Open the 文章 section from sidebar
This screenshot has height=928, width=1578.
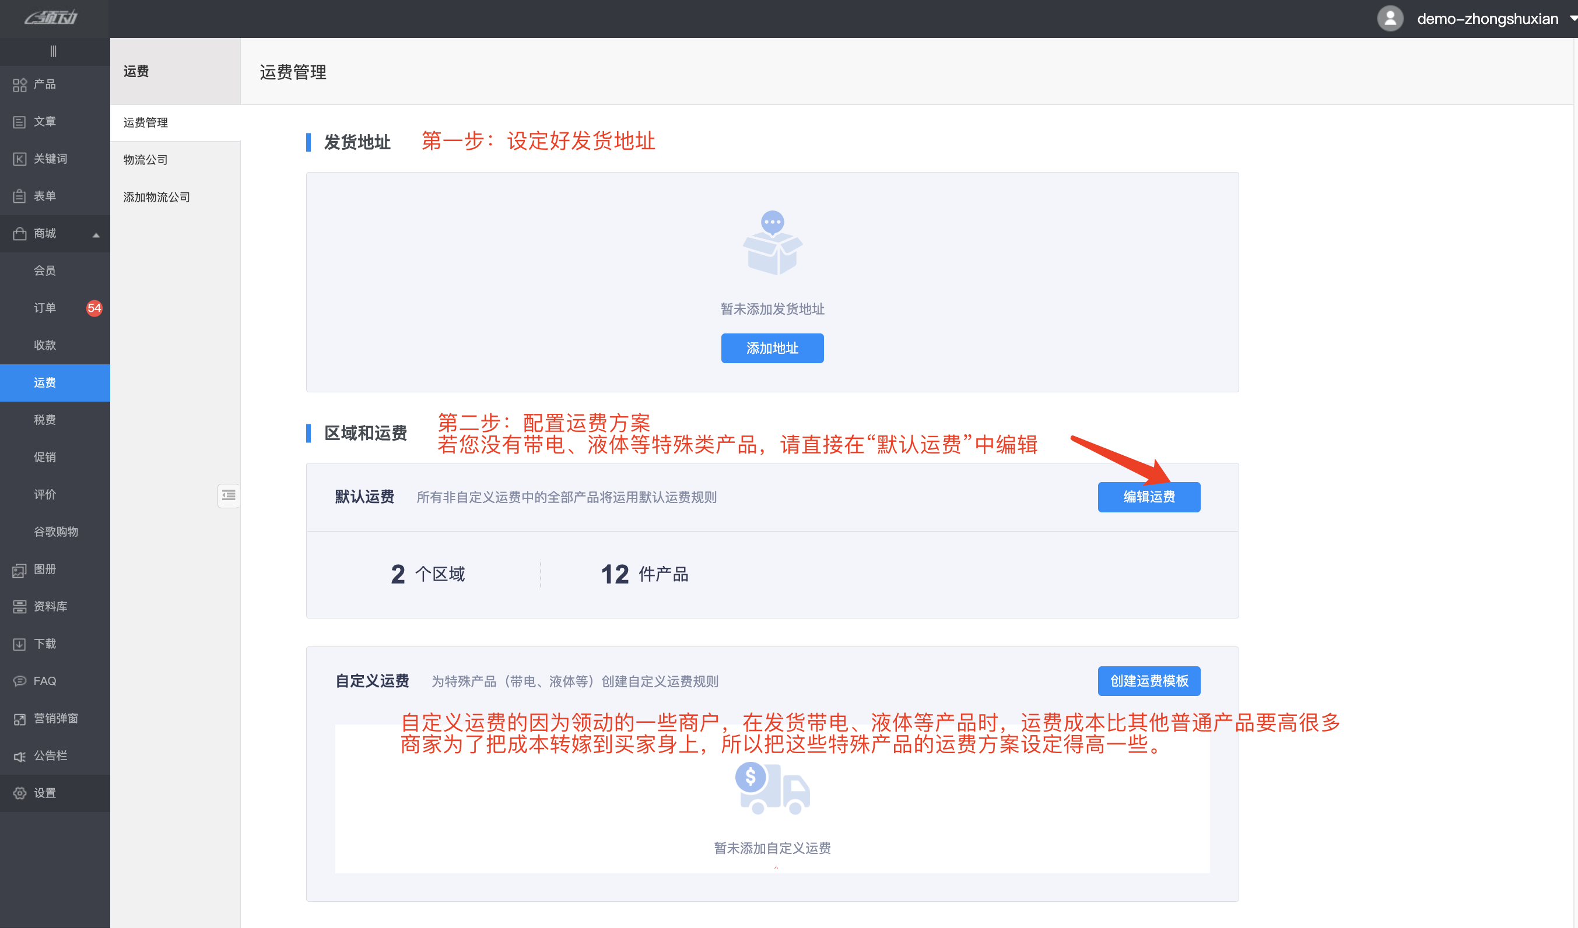[44, 121]
